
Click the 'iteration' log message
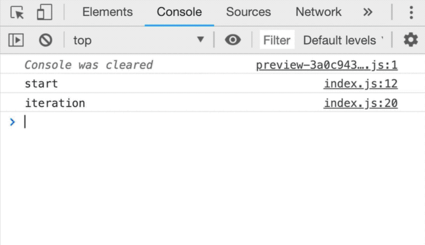[55, 103]
